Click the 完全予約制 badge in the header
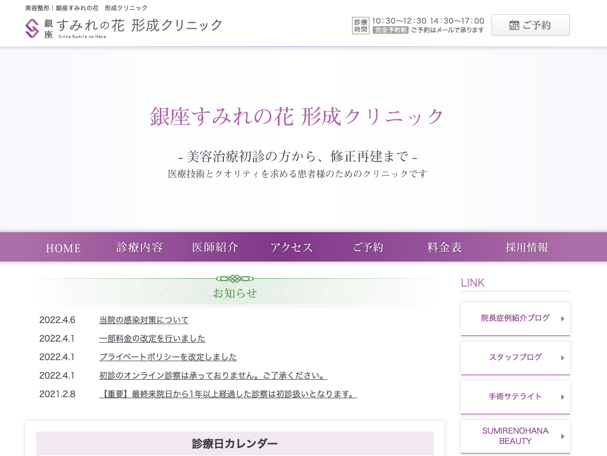 (390, 30)
